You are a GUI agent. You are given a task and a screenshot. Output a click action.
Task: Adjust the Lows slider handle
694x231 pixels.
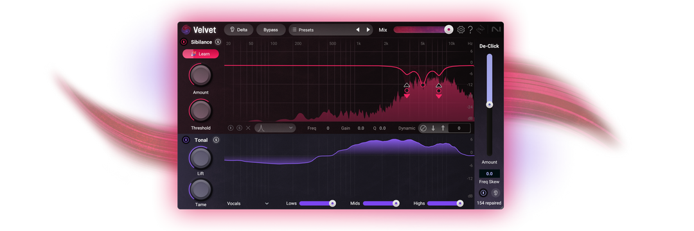[332, 203]
